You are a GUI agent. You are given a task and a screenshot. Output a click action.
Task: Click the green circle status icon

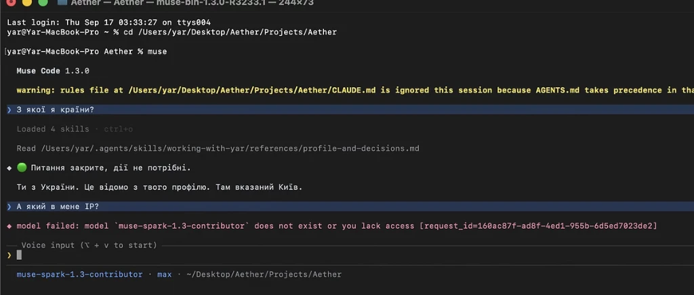(22, 168)
